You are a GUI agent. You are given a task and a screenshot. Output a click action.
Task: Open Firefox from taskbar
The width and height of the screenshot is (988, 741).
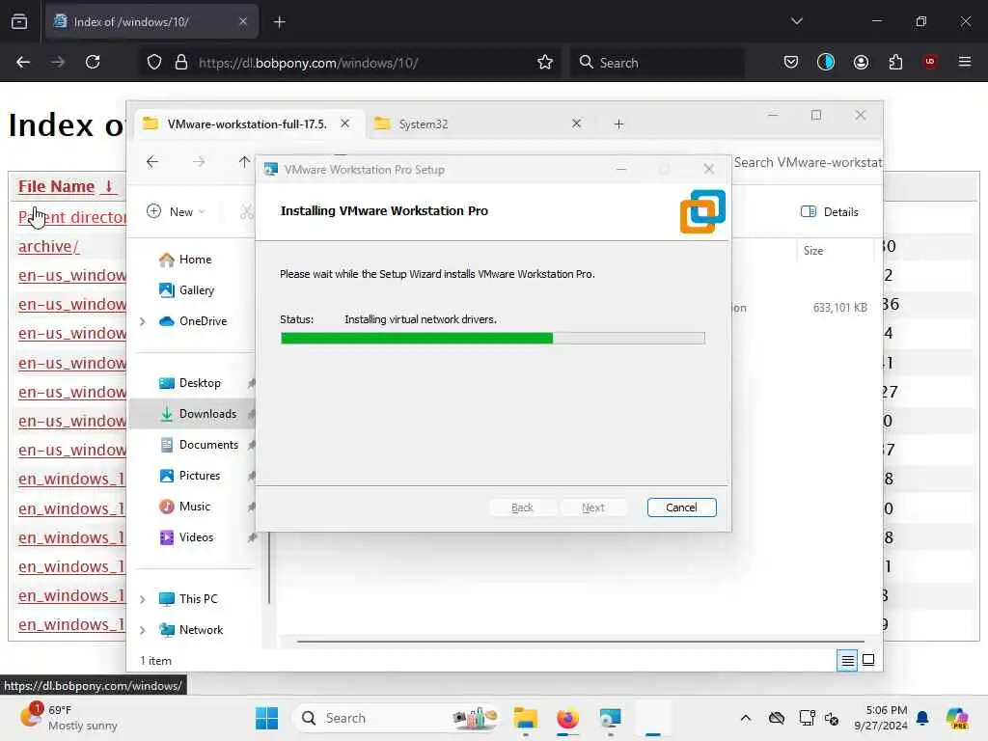[x=567, y=718]
